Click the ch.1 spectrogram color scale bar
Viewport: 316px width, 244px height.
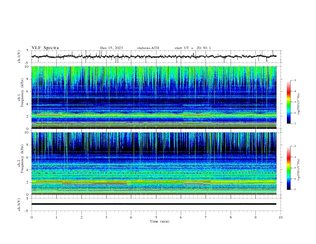tap(288, 102)
